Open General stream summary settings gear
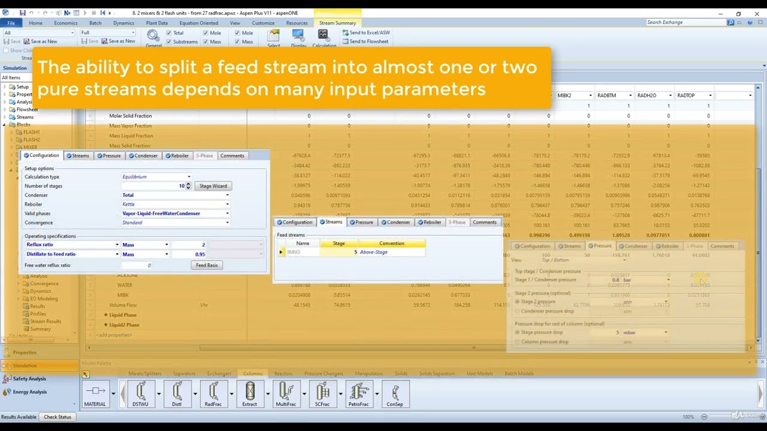This screenshot has height=431, width=767. [x=153, y=38]
